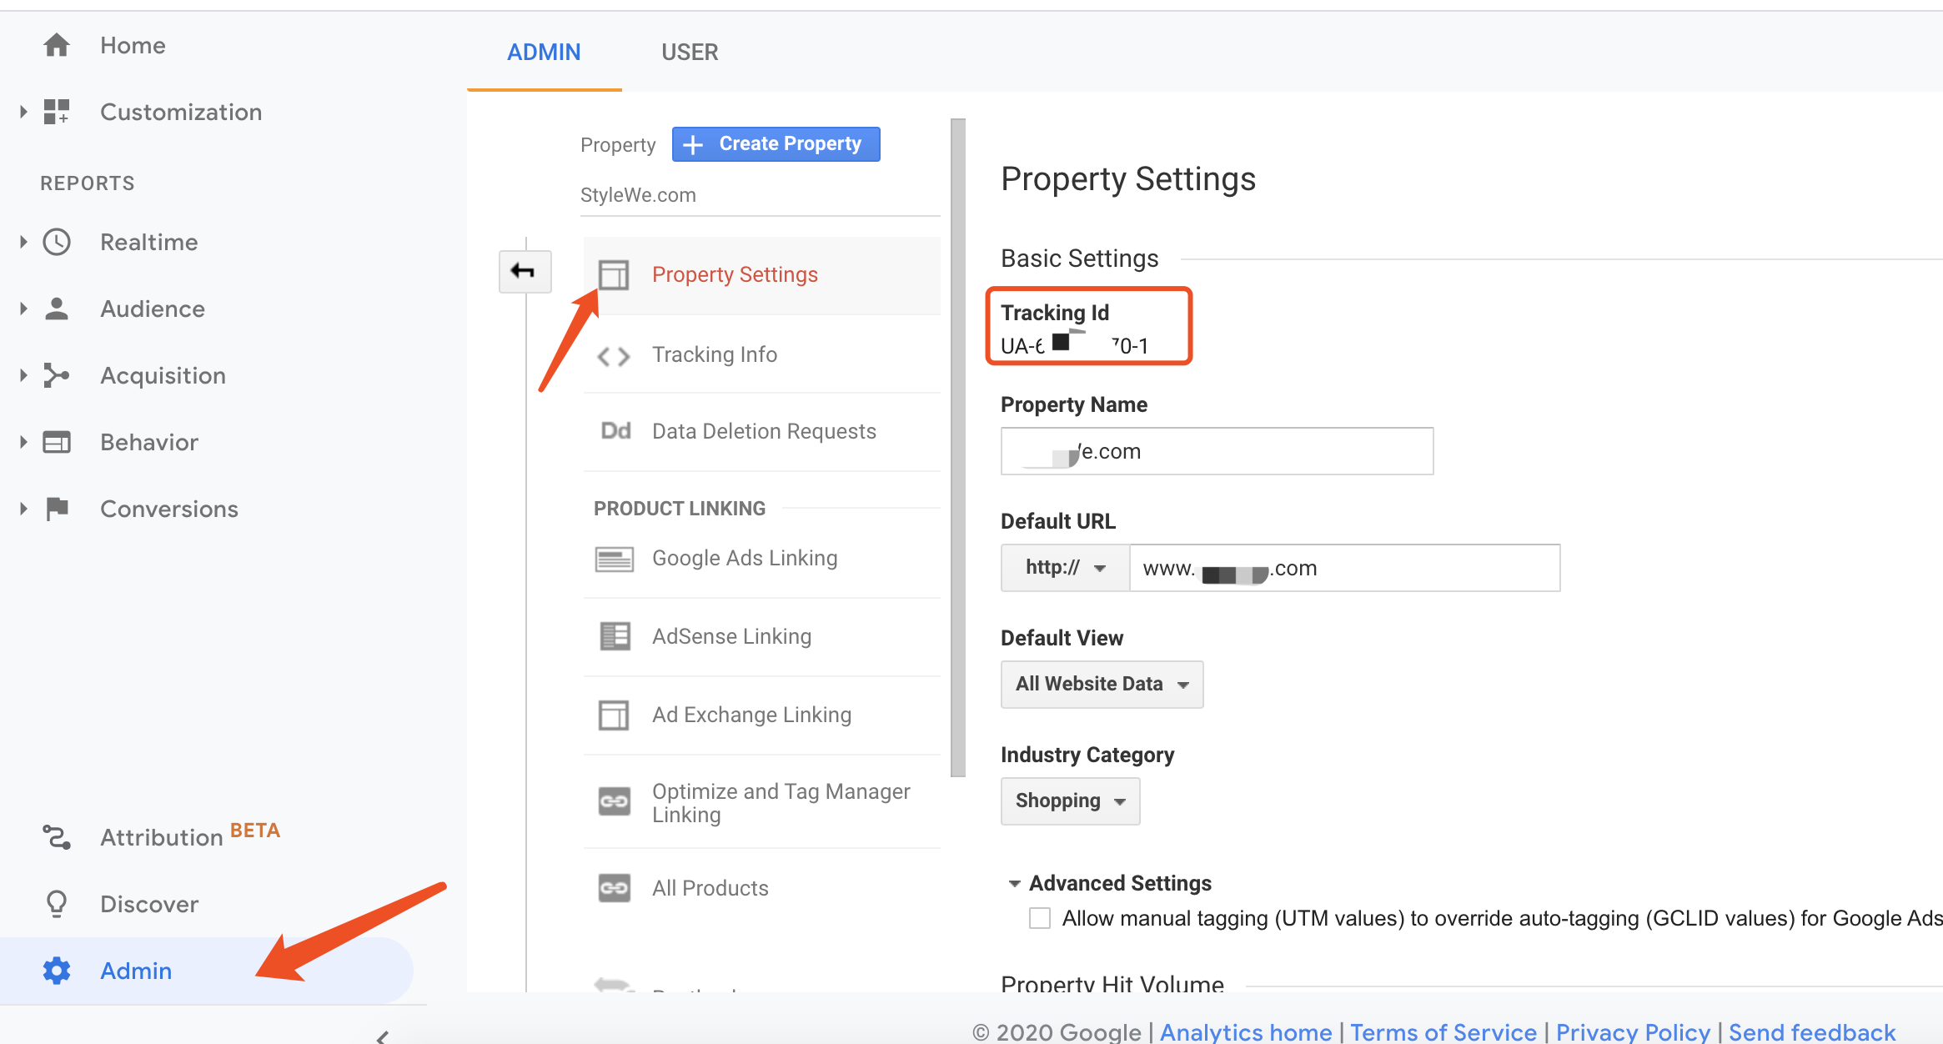Image resolution: width=1943 pixels, height=1044 pixels.
Task: Open the Shopping industry category dropdown
Action: (x=1071, y=801)
